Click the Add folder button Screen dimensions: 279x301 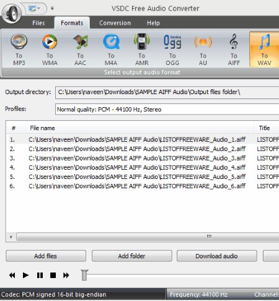132,256
